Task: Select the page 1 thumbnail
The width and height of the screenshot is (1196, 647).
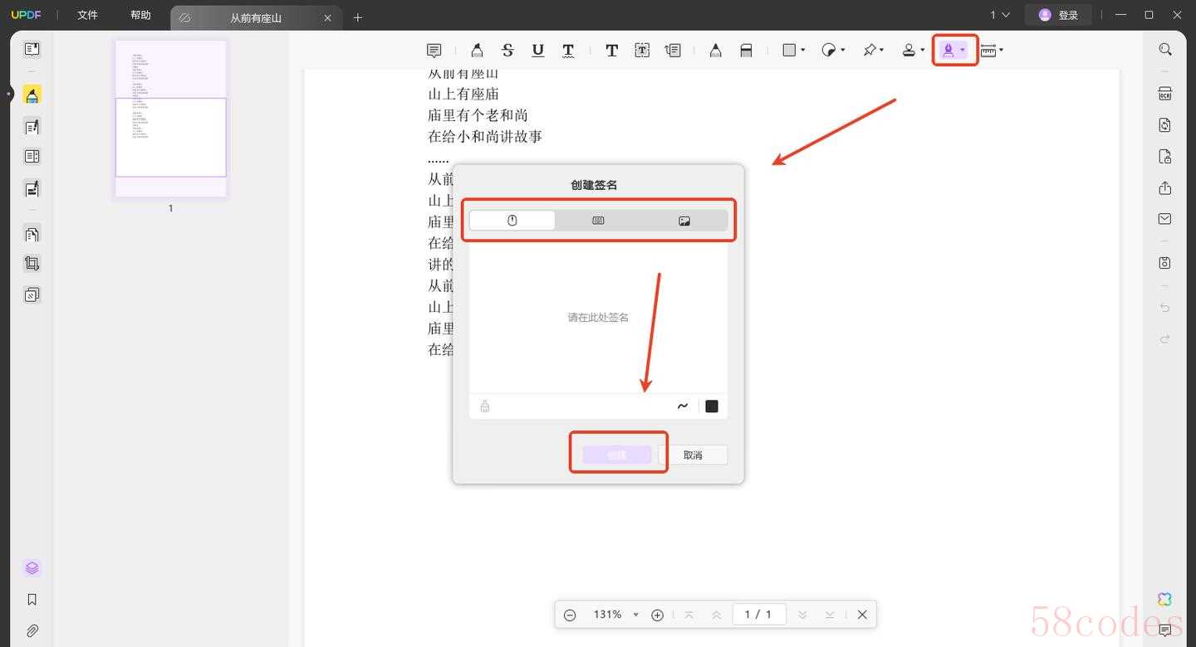Action: [170, 119]
